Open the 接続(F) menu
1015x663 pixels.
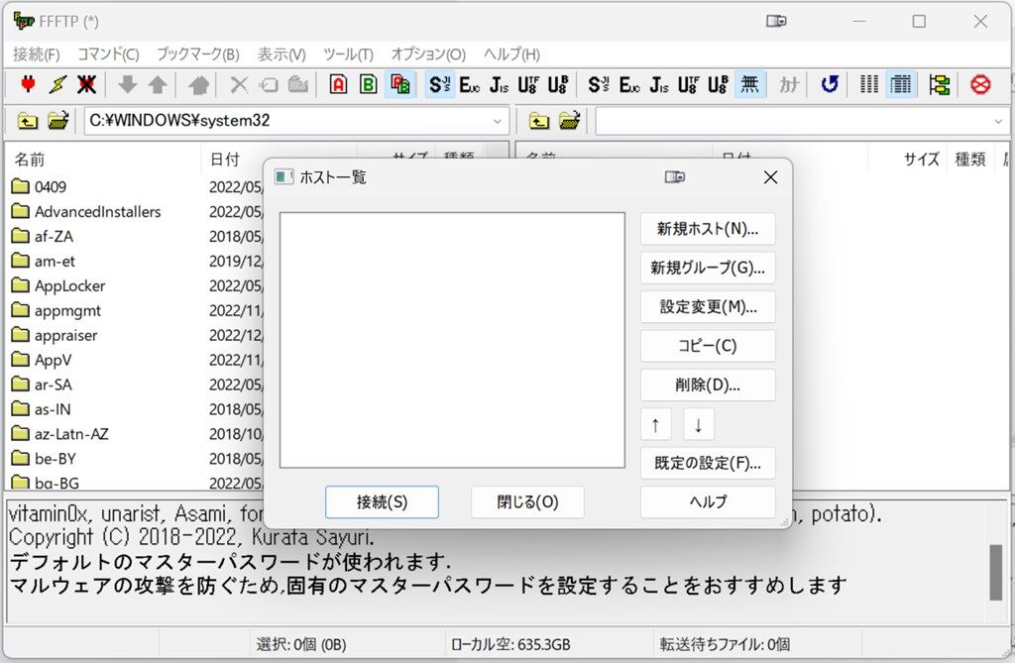tap(37, 55)
